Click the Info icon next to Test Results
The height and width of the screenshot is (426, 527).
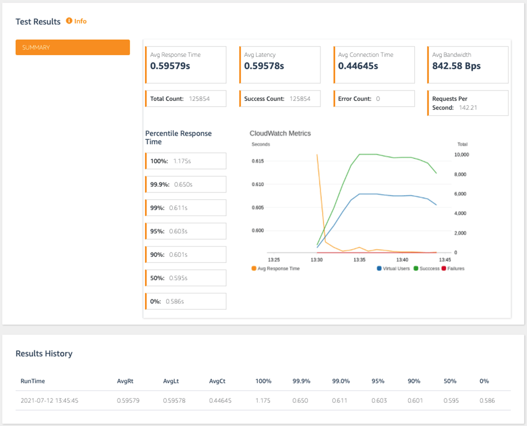(69, 22)
